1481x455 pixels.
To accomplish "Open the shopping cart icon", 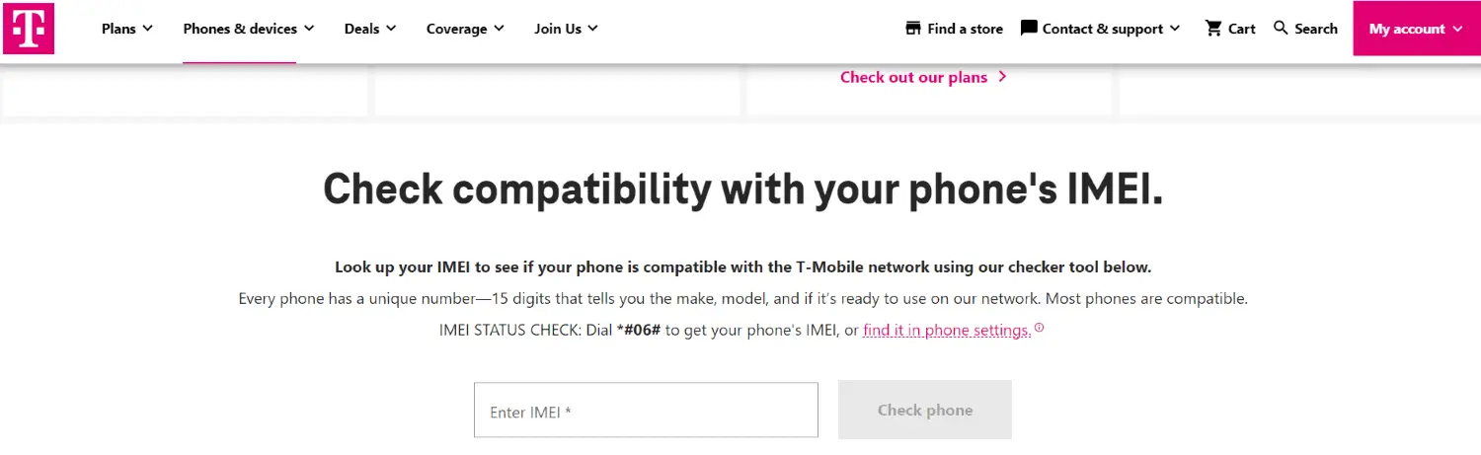I will click(1213, 29).
